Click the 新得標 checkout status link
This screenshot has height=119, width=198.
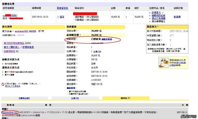(x=177, y=17)
